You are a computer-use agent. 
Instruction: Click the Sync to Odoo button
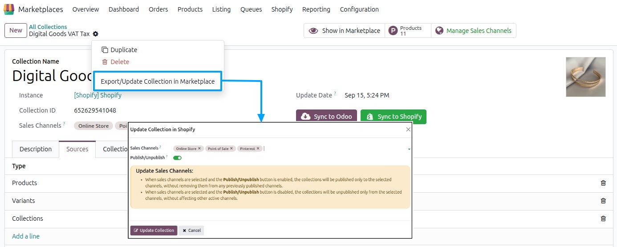(327, 117)
